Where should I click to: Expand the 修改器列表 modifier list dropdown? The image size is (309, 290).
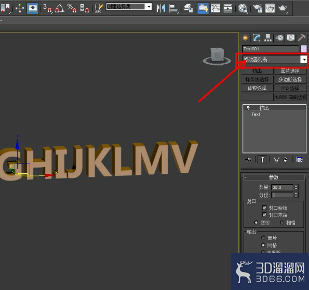(x=304, y=59)
